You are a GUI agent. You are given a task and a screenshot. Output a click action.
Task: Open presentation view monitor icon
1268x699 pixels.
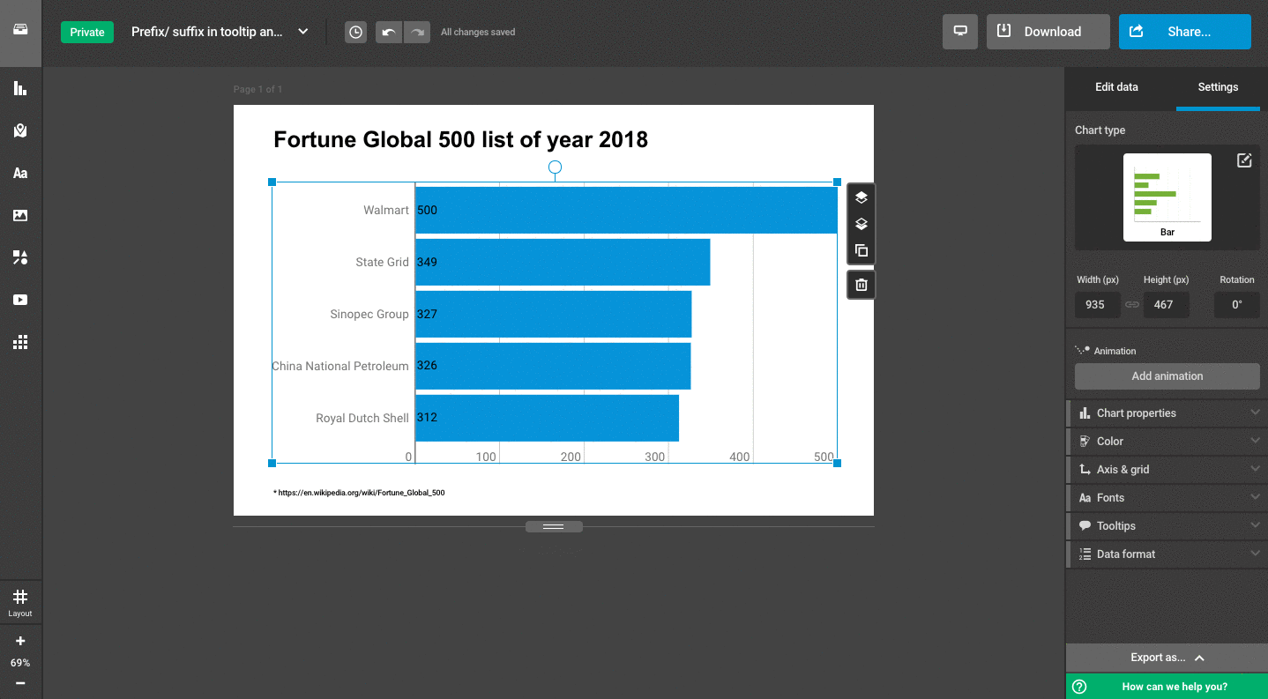pos(960,32)
